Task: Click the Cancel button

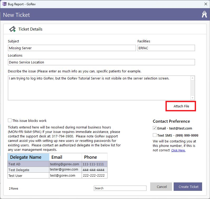Action: pos(161,187)
